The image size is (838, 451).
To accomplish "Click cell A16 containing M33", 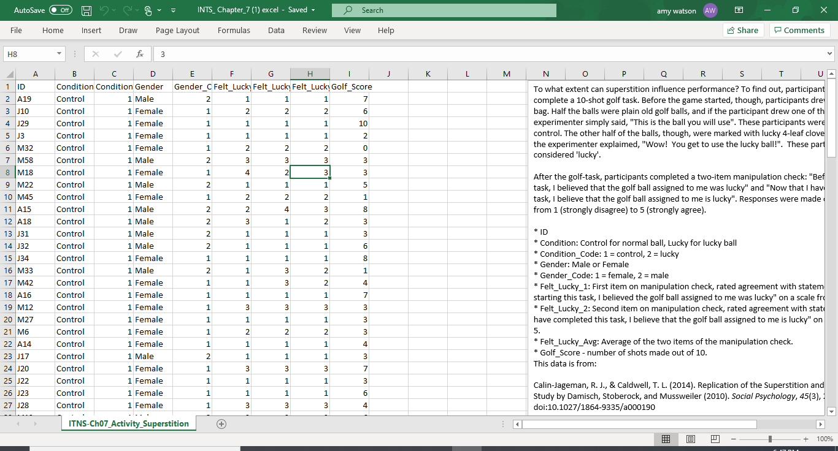I will 35,270.
